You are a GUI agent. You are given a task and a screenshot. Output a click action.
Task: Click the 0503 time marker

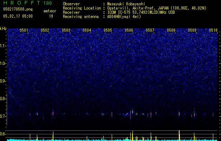66,30
